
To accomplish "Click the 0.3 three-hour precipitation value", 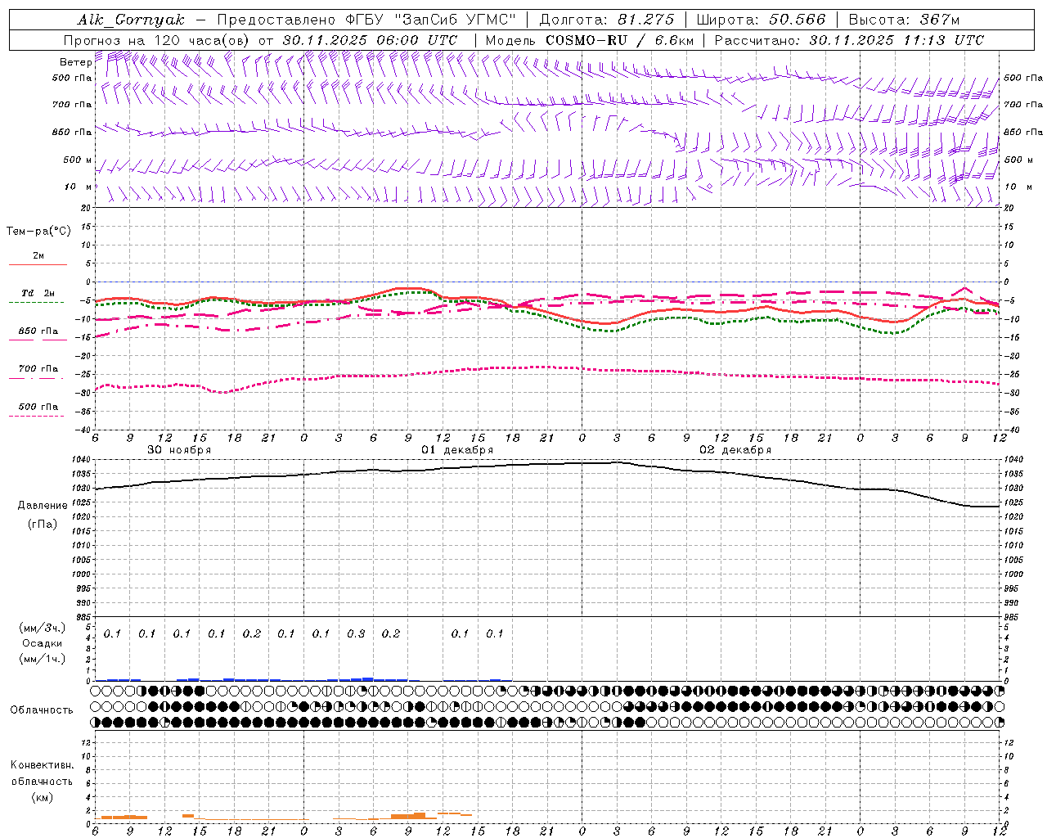I will [x=356, y=633].
